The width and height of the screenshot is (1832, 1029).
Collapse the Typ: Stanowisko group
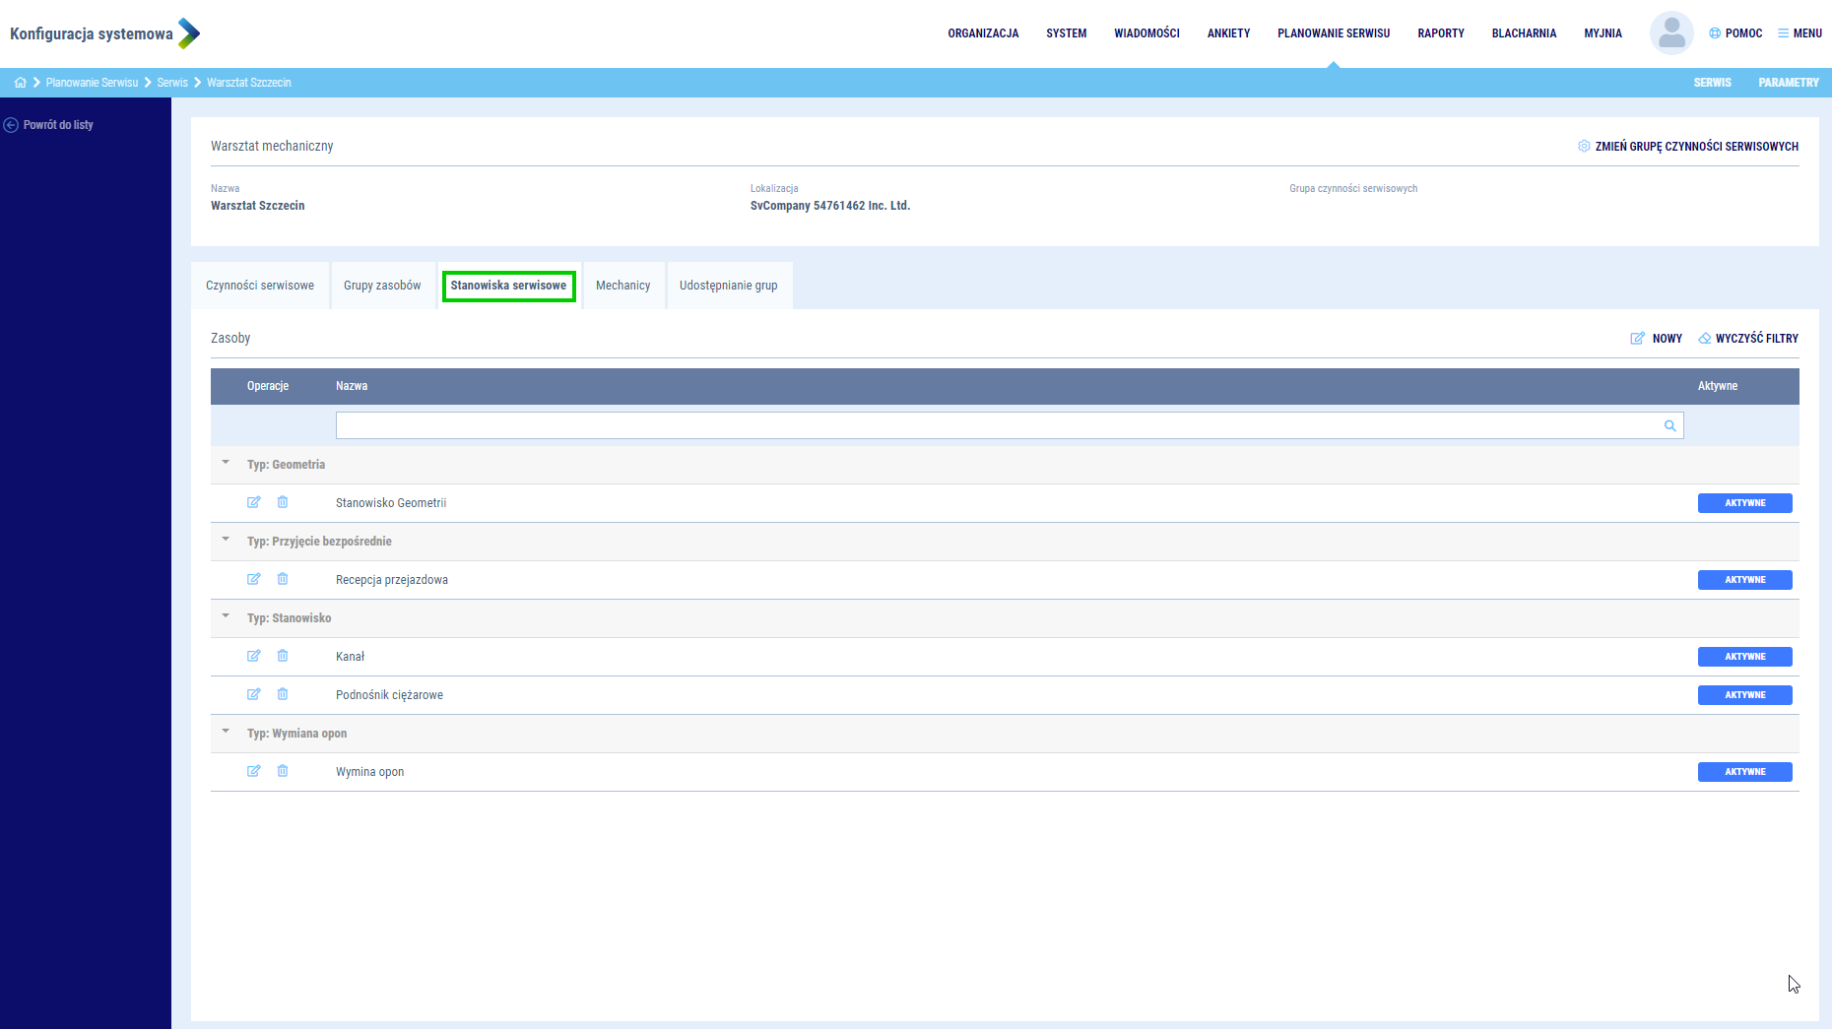[x=226, y=616]
